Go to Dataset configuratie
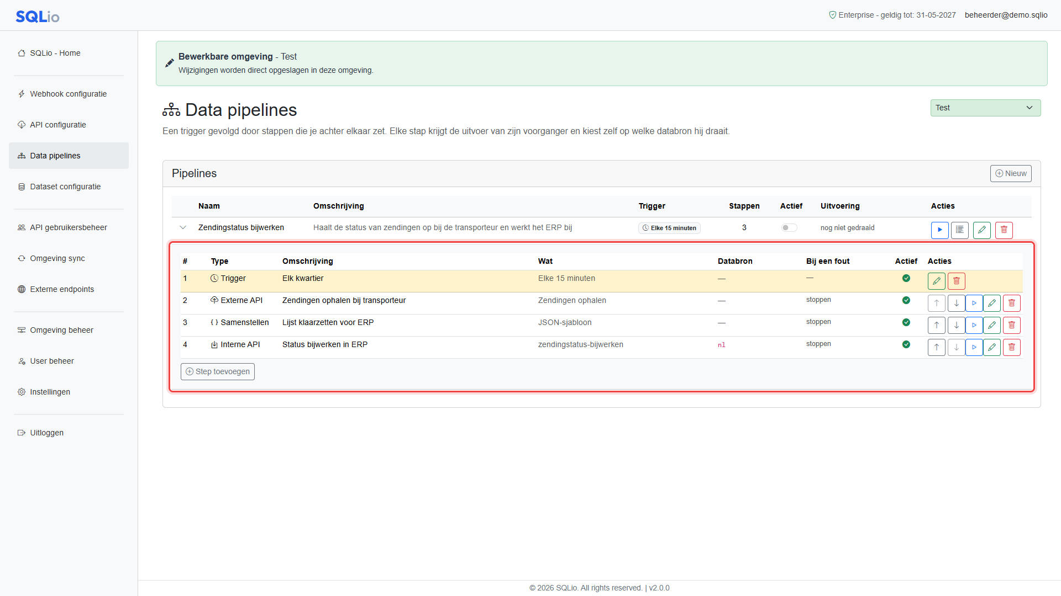The height and width of the screenshot is (596, 1061). coord(69,187)
